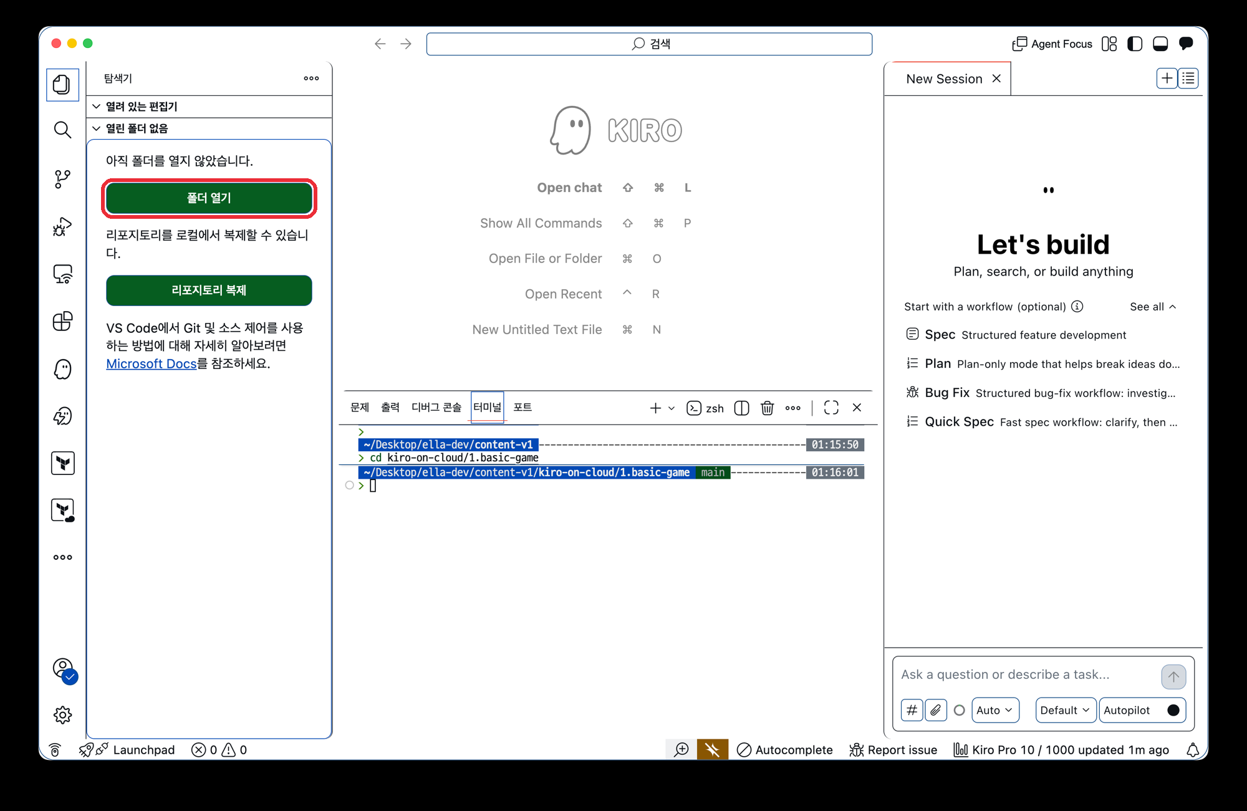Click Launchpad in the status bar
The width and height of the screenshot is (1247, 811).
click(x=127, y=750)
